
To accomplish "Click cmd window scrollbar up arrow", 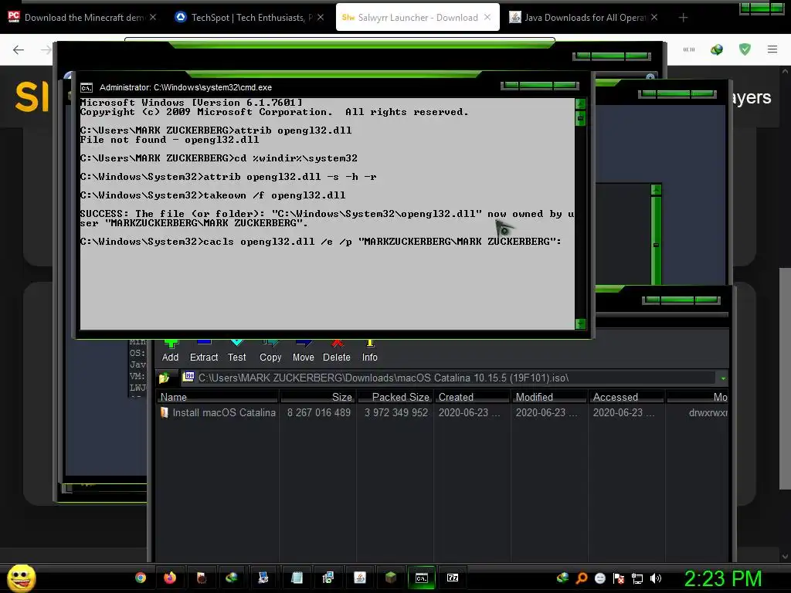I will tap(580, 104).
